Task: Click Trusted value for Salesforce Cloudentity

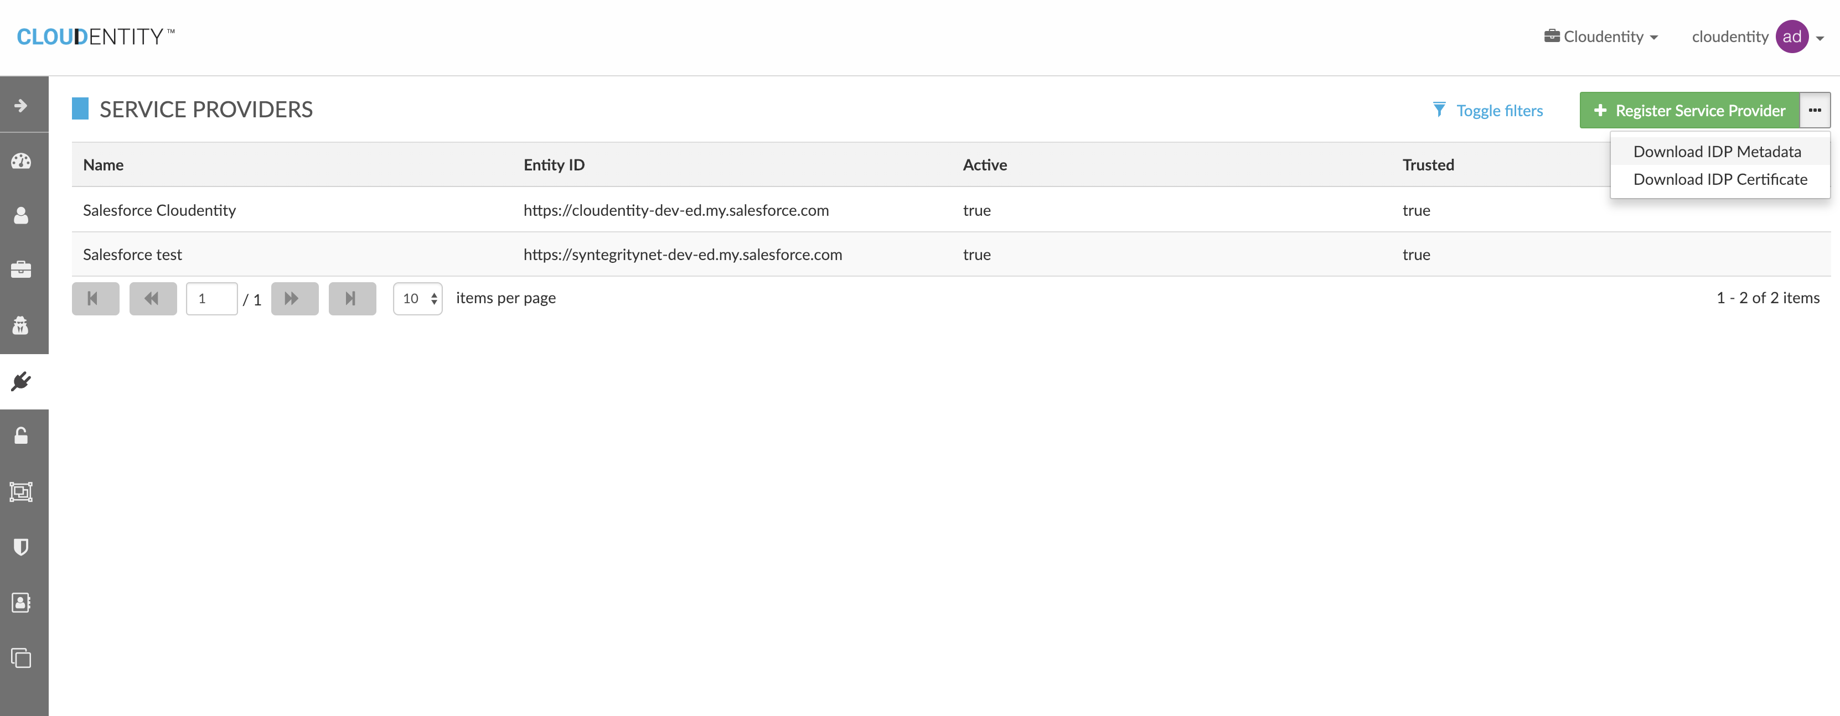Action: [1416, 210]
